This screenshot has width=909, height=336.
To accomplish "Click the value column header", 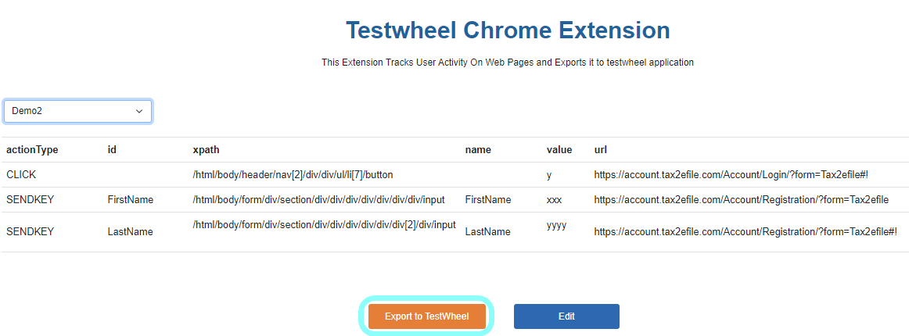I will [559, 149].
